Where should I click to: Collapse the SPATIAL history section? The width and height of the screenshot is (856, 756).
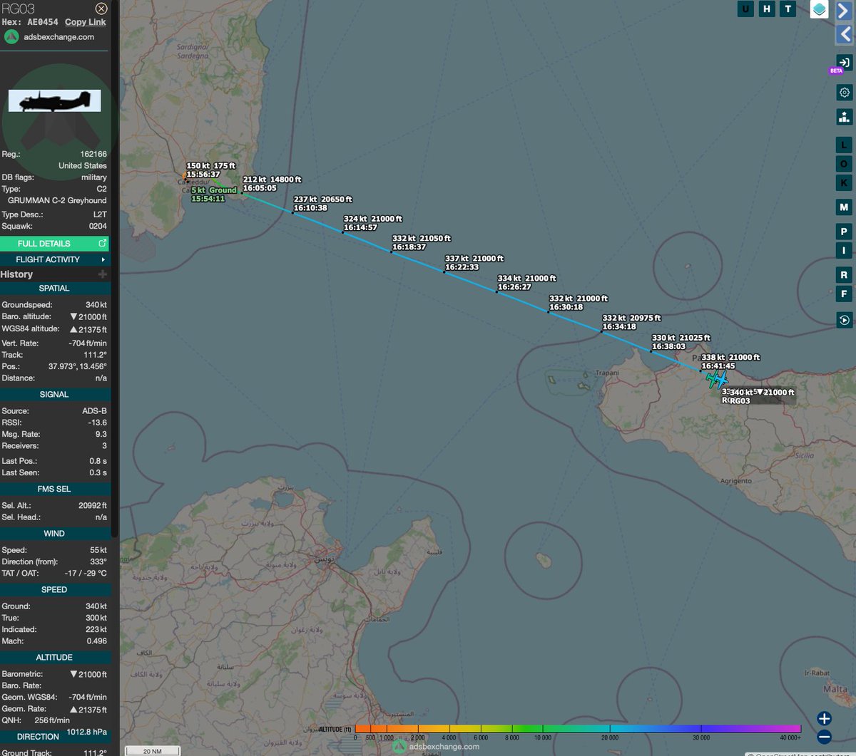(55, 288)
